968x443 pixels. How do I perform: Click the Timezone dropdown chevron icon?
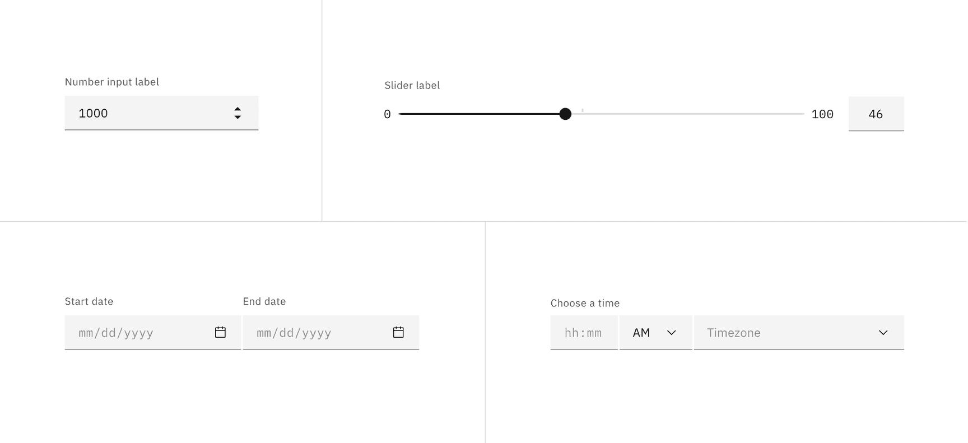click(x=883, y=333)
